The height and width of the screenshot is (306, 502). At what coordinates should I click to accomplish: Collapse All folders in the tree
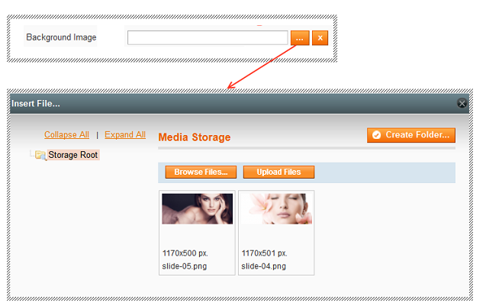click(66, 135)
